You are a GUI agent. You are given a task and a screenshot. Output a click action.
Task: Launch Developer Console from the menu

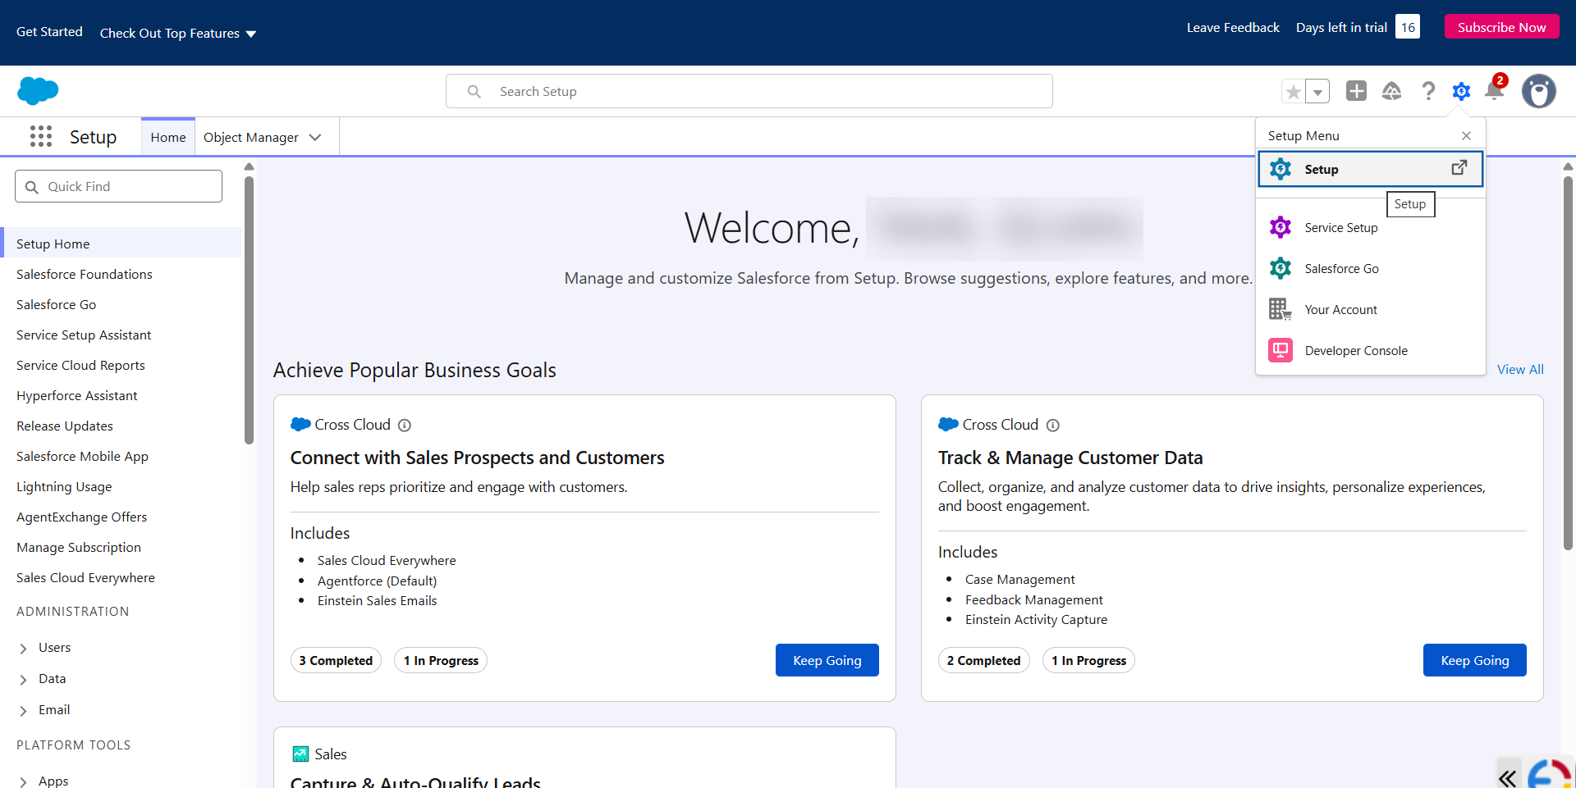click(x=1371, y=350)
